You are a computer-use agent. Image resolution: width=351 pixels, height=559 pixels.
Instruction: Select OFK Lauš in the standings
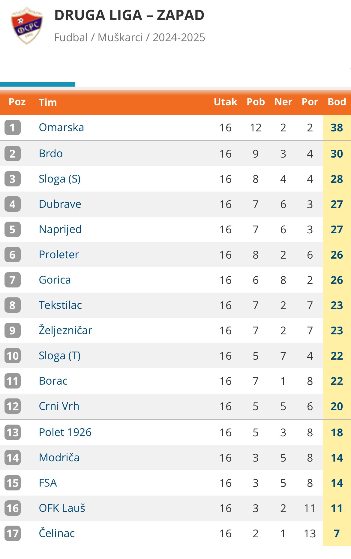coord(62,508)
